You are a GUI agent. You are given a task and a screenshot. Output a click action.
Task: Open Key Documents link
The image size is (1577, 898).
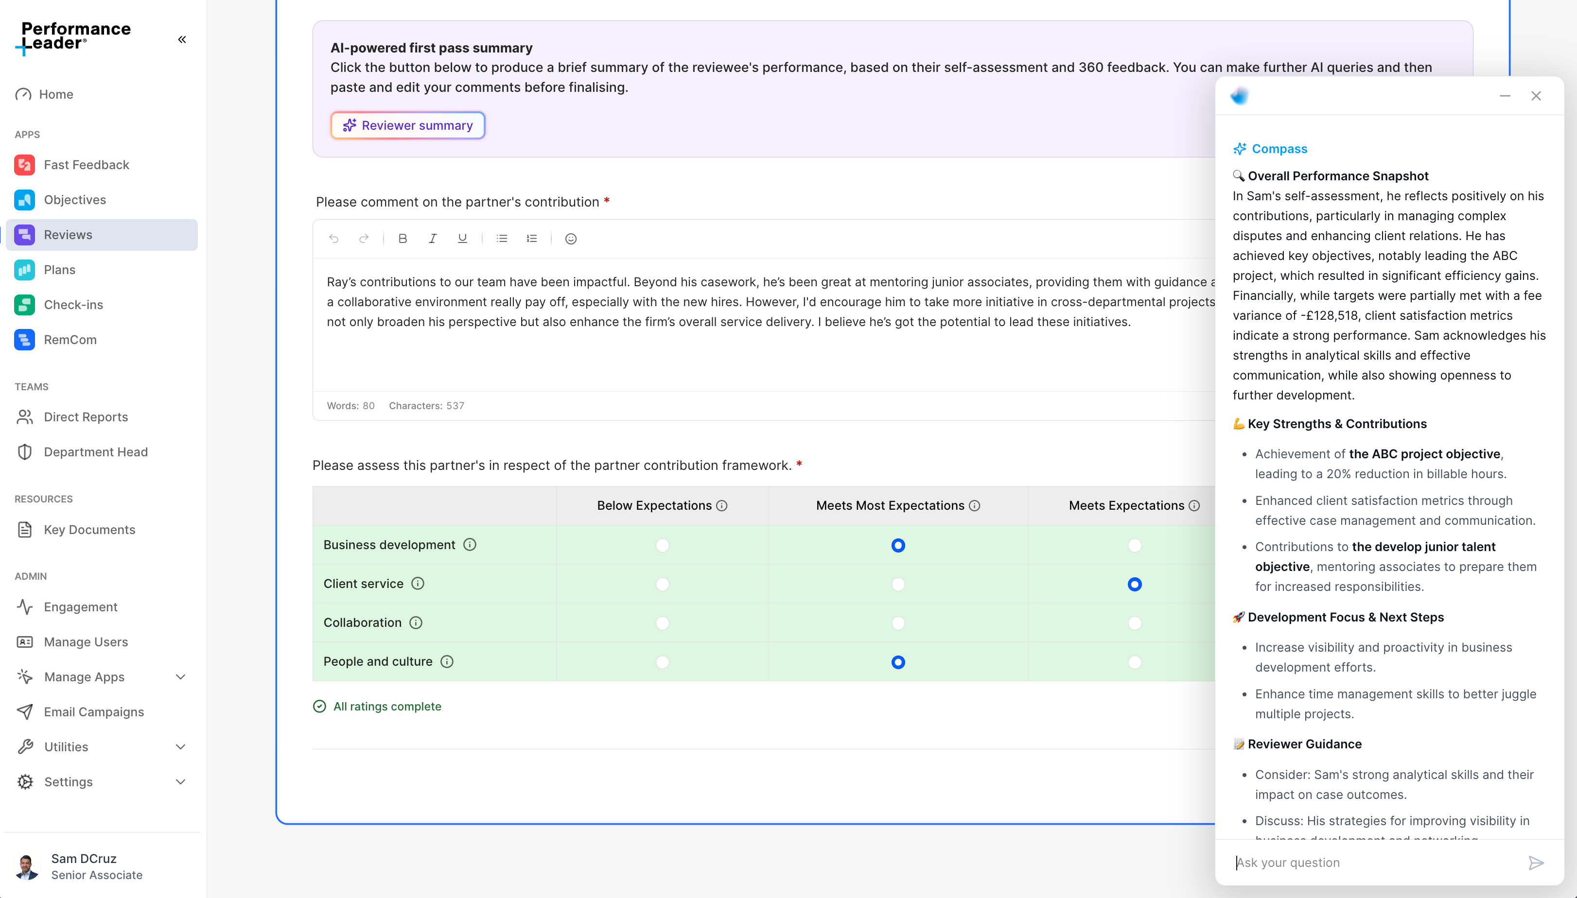click(x=89, y=530)
